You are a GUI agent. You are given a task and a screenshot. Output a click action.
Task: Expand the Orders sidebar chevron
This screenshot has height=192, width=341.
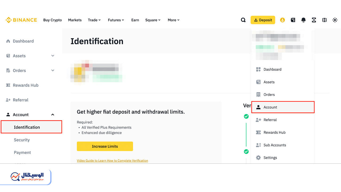[x=53, y=70]
